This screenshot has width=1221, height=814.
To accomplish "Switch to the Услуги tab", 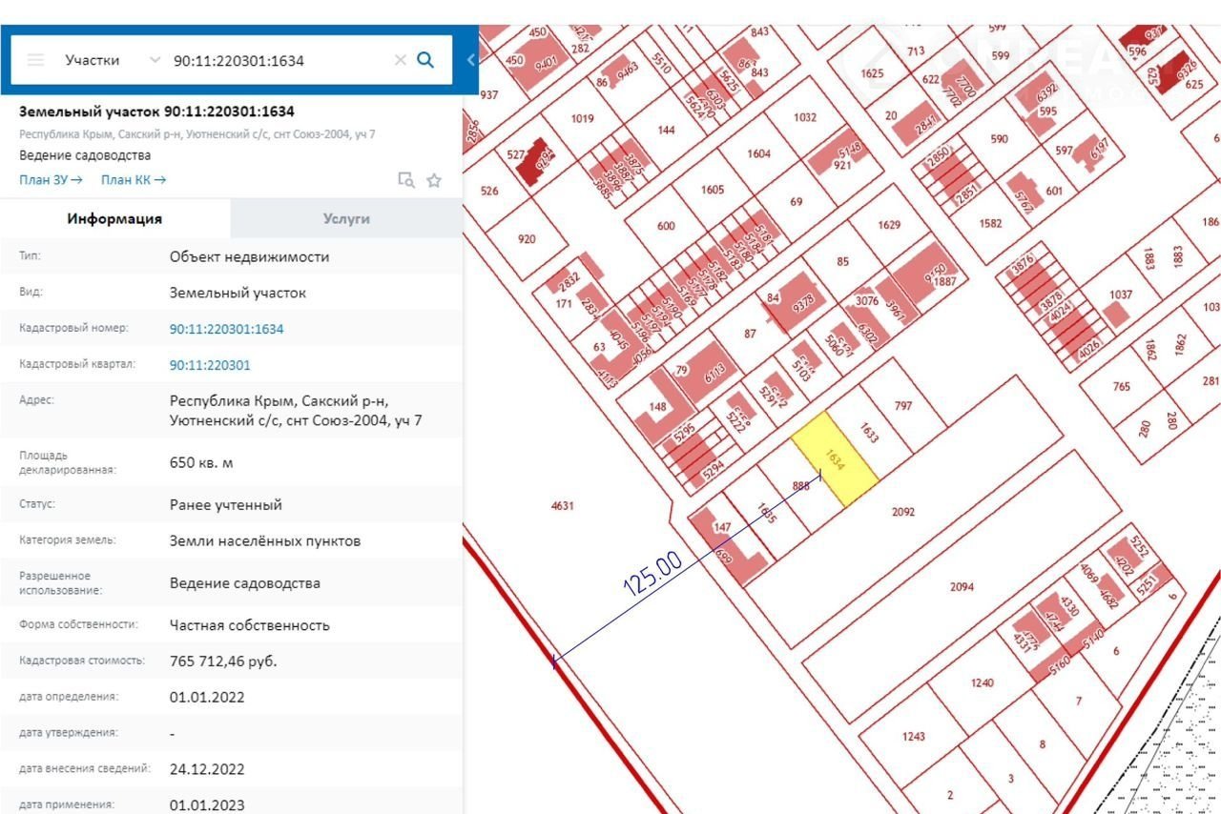I will click(x=346, y=219).
